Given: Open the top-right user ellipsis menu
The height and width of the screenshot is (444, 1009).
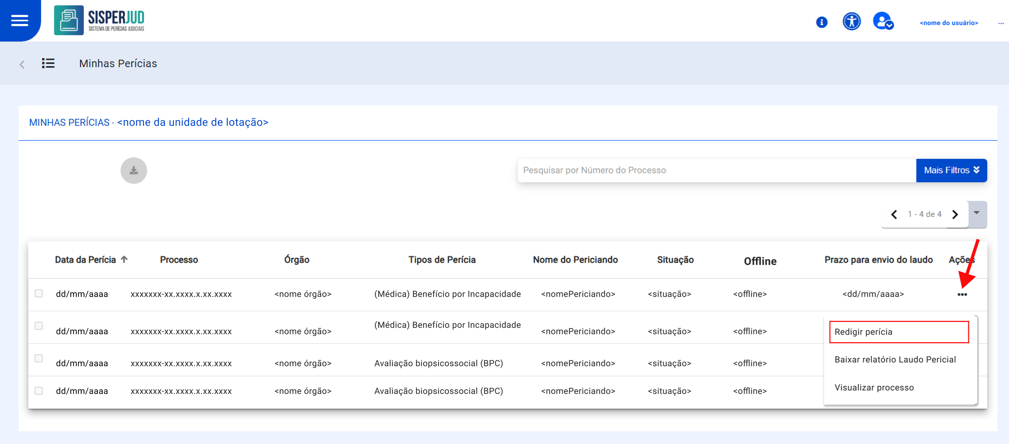Looking at the screenshot, I should click(1001, 23).
